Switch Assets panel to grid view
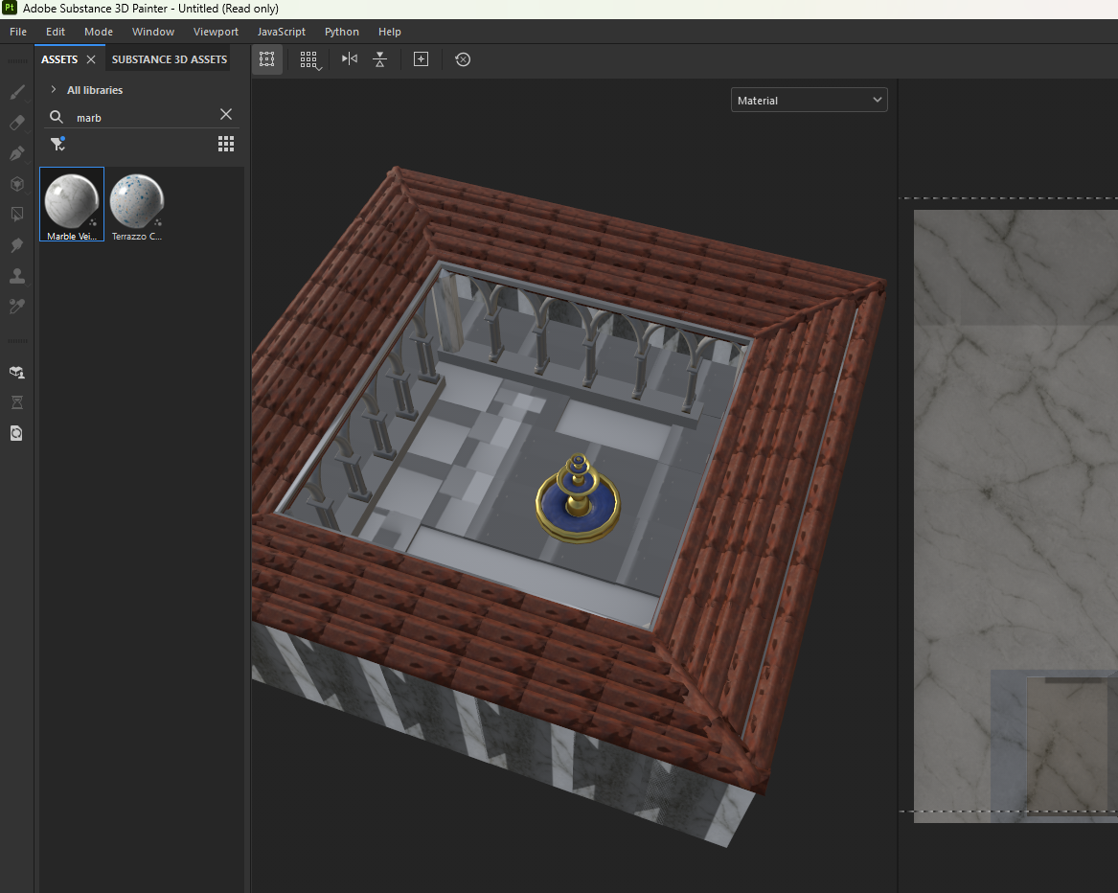This screenshot has height=893, width=1118. coord(226,144)
